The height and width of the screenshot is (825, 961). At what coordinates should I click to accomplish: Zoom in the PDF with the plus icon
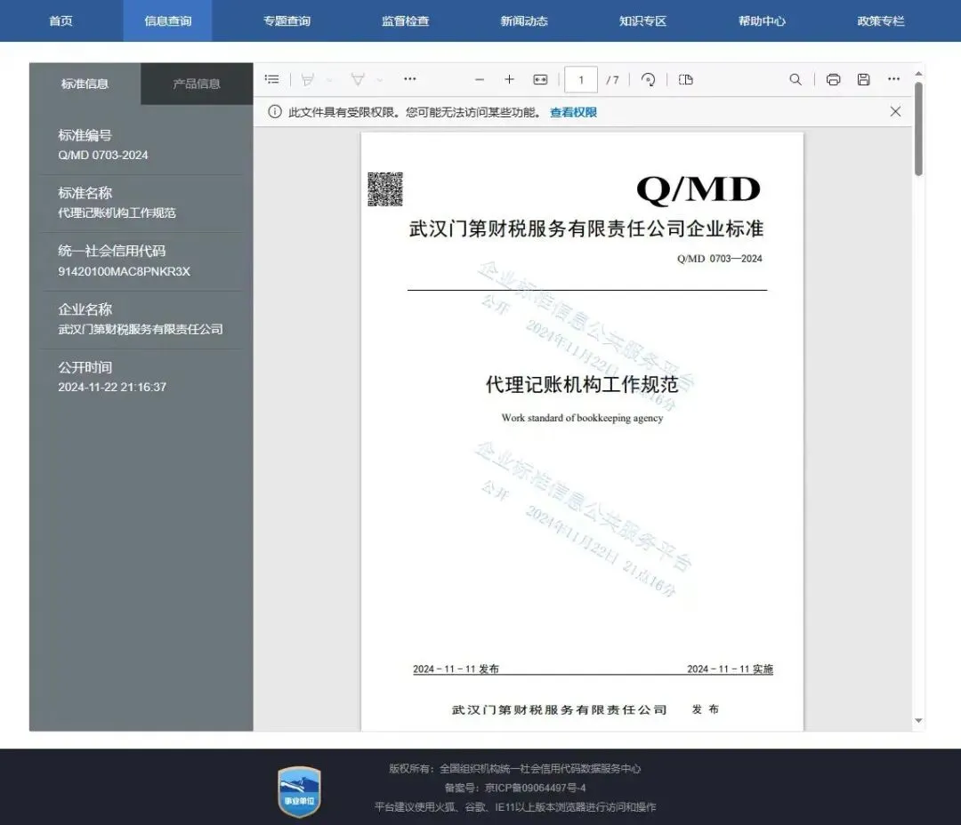(509, 80)
